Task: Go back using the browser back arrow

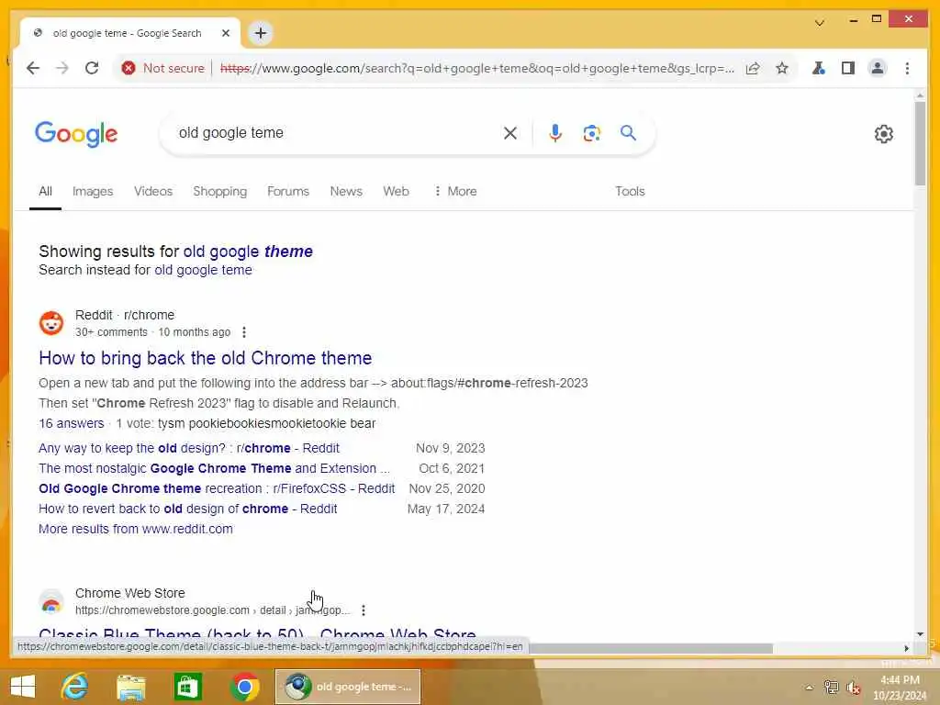Action: (x=33, y=68)
